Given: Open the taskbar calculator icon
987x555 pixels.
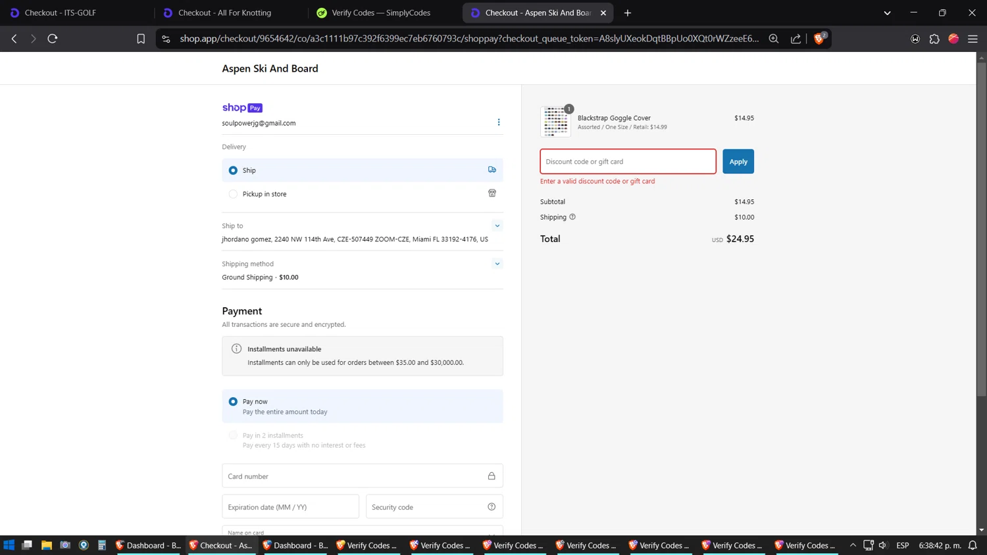Looking at the screenshot, I should pos(102,545).
